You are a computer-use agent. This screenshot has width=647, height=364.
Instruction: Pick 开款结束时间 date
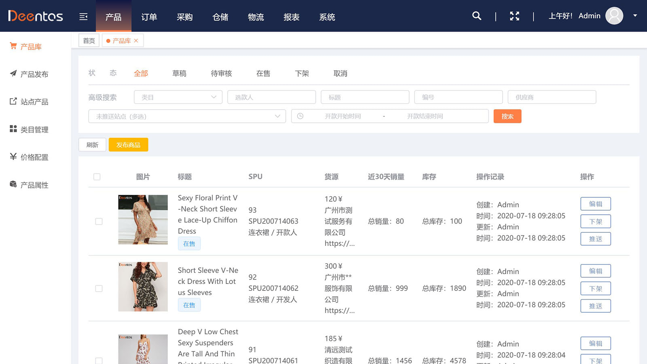click(425, 116)
